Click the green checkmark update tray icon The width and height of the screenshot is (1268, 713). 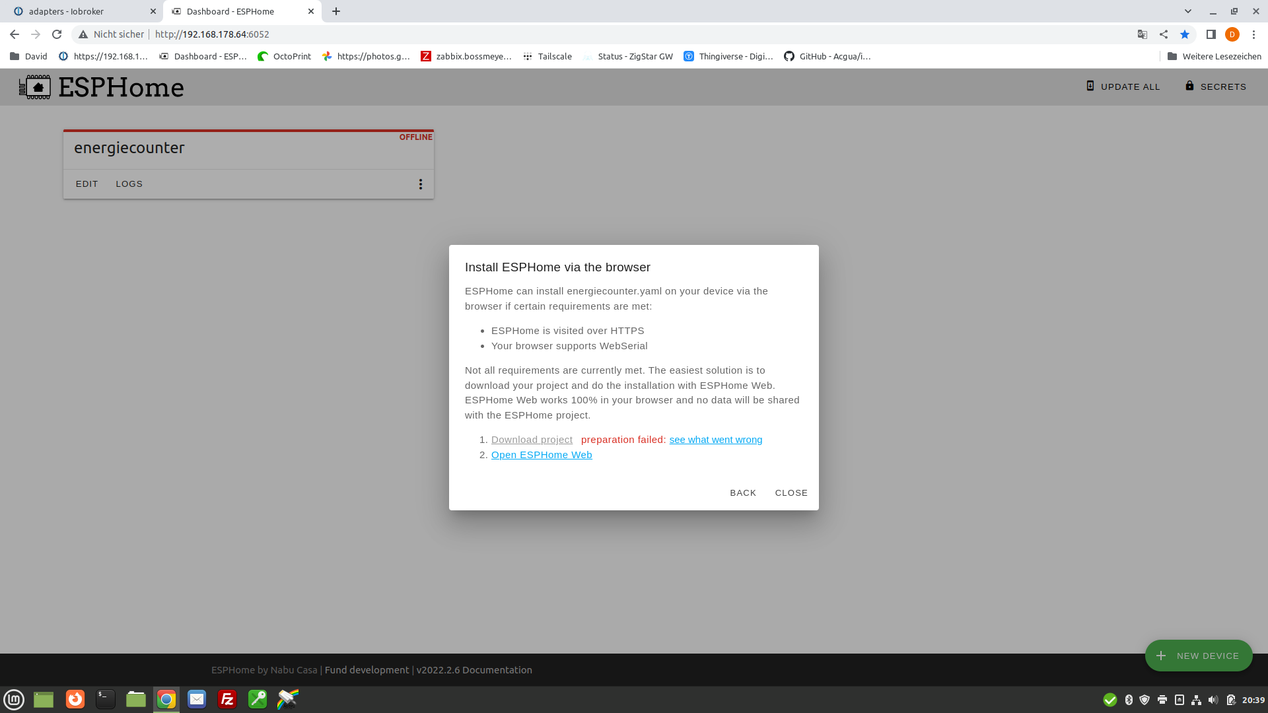1110,700
